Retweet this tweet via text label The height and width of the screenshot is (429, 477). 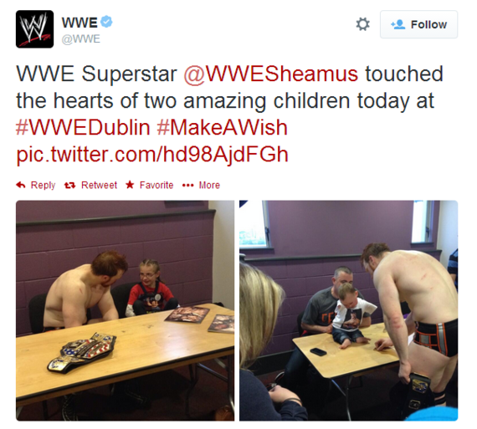99,185
